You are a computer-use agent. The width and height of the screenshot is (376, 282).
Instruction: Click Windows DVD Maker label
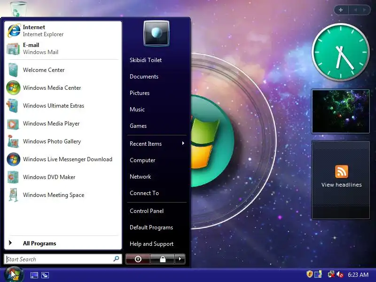(x=49, y=177)
